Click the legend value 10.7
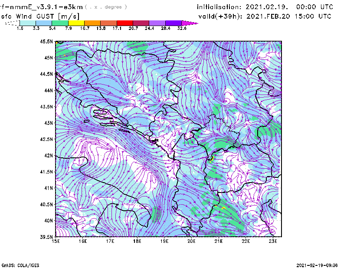The width and height of the screenshot is (347, 268). (85, 28)
